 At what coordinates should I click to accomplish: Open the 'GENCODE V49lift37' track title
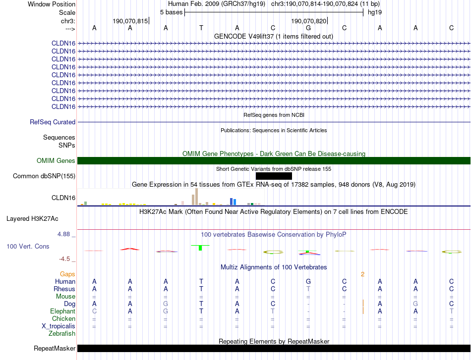tap(273, 36)
